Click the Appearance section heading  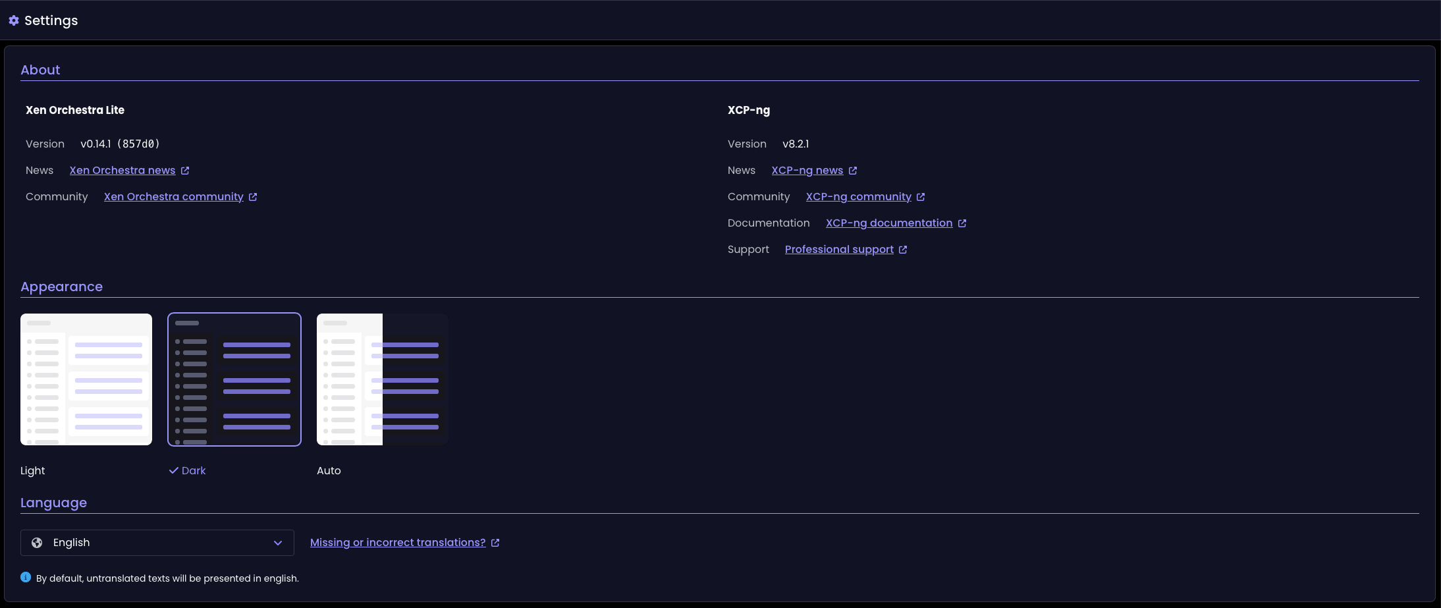pos(61,287)
